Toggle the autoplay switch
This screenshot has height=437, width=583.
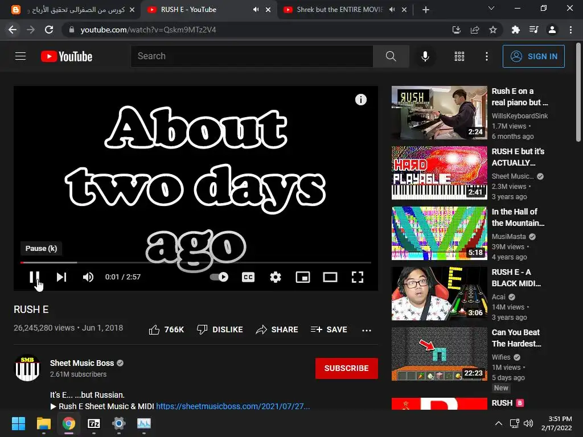point(219,277)
